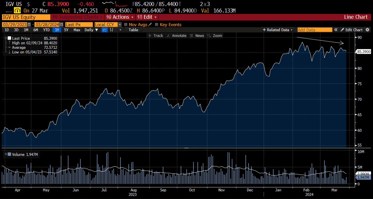Toggle the 1M range button
This screenshot has width=373, height=199.
tap(26, 30)
